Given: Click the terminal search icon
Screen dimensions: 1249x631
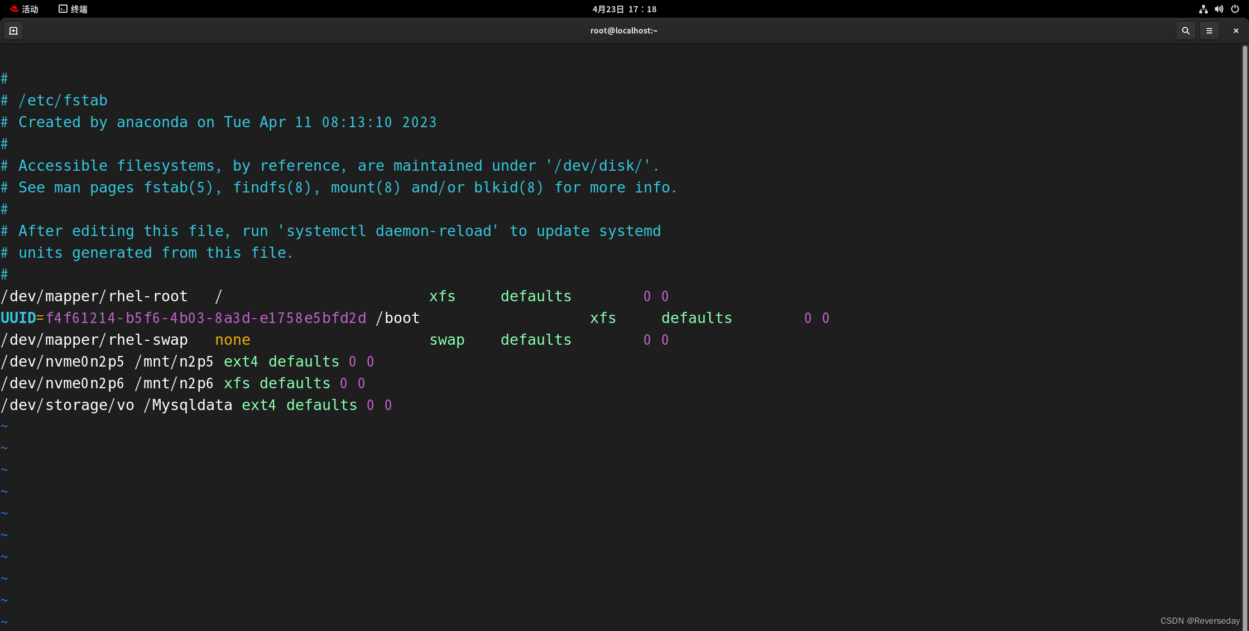Looking at the screenshot, I should (1185, 31).
